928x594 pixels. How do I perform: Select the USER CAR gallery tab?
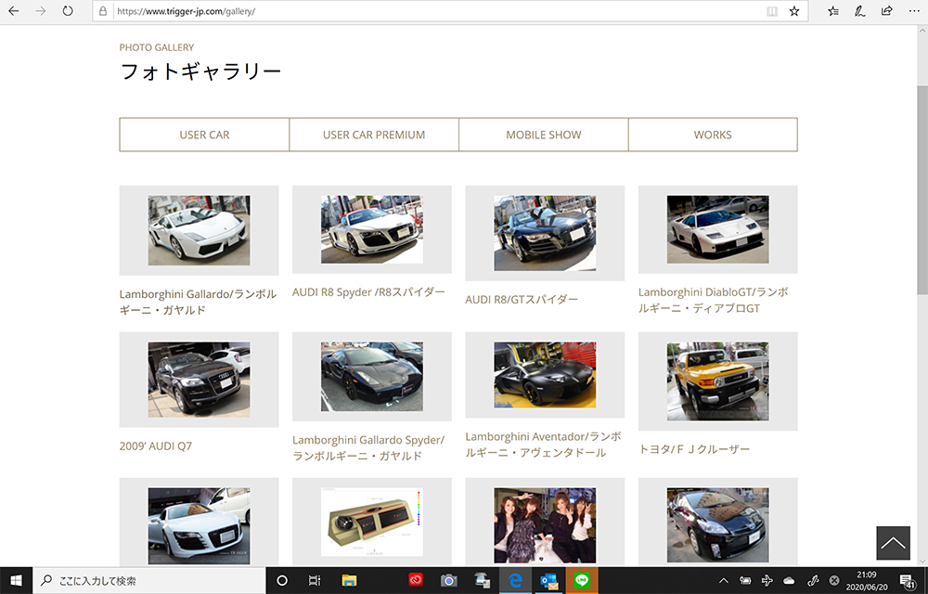[x=204, y=135]
